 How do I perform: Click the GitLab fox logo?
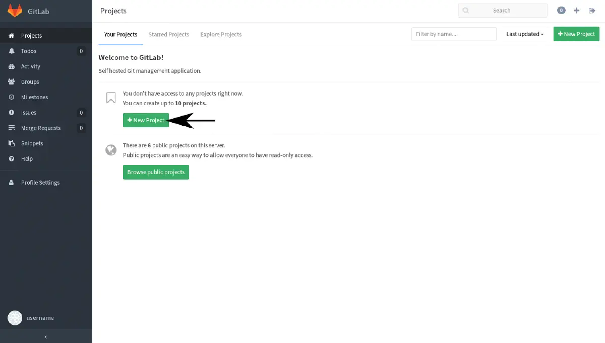[x=15, y=10]
